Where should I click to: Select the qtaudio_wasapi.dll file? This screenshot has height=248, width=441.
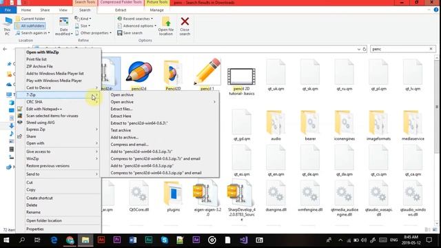[x=378, y=194]
